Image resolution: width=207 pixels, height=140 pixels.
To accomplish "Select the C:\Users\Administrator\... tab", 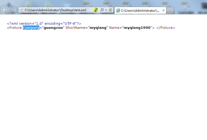I will pos(140,11).
